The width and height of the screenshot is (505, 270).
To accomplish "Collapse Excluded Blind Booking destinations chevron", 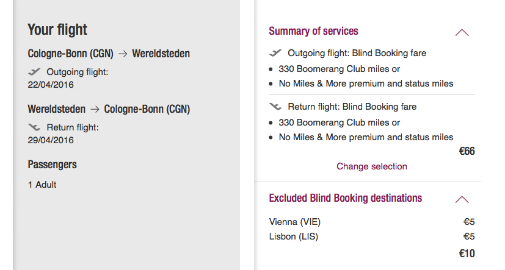I will [462, 199].
